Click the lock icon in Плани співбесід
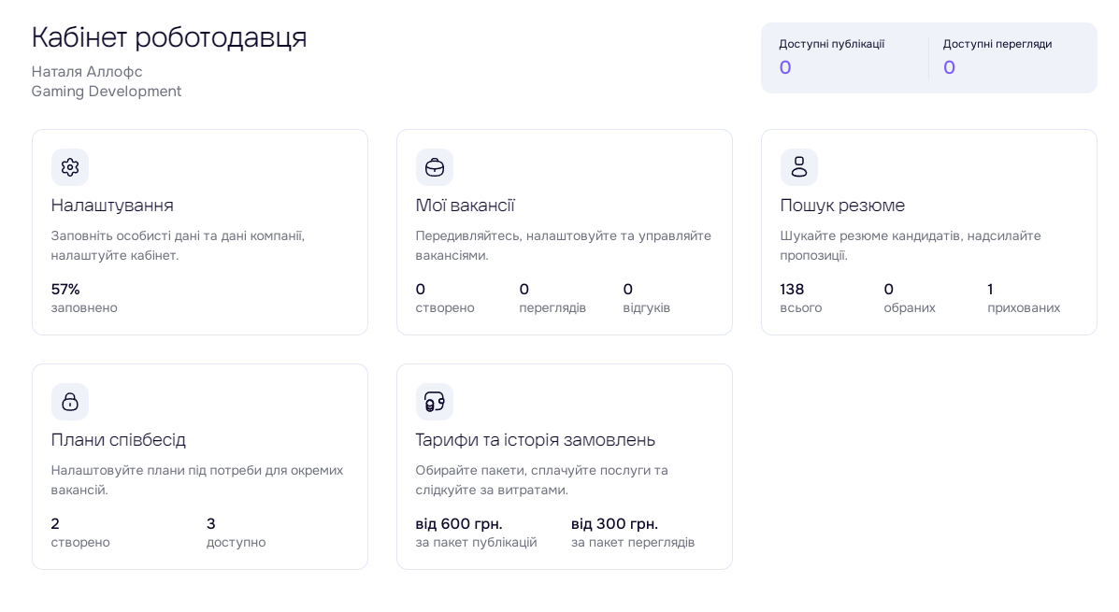The height and width of the screenshot is (612, 1119). tap(70, 402)
